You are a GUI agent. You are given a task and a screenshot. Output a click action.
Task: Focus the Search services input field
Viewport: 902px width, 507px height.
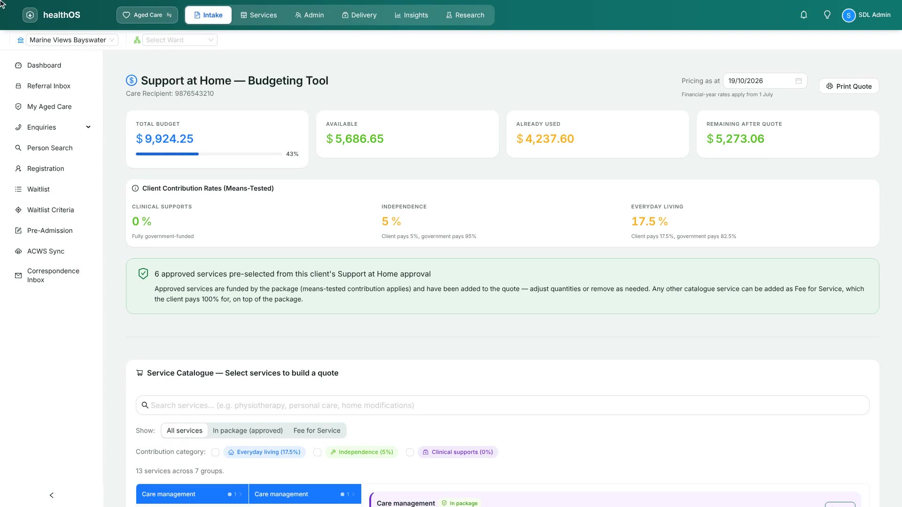[x=502, y=405]
